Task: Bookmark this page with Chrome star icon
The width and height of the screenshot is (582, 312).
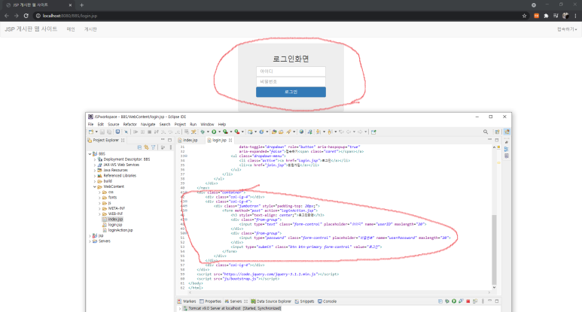Action: click(x=525, y=16)
